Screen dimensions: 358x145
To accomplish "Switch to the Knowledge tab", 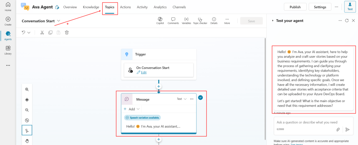I will [91, 7].
